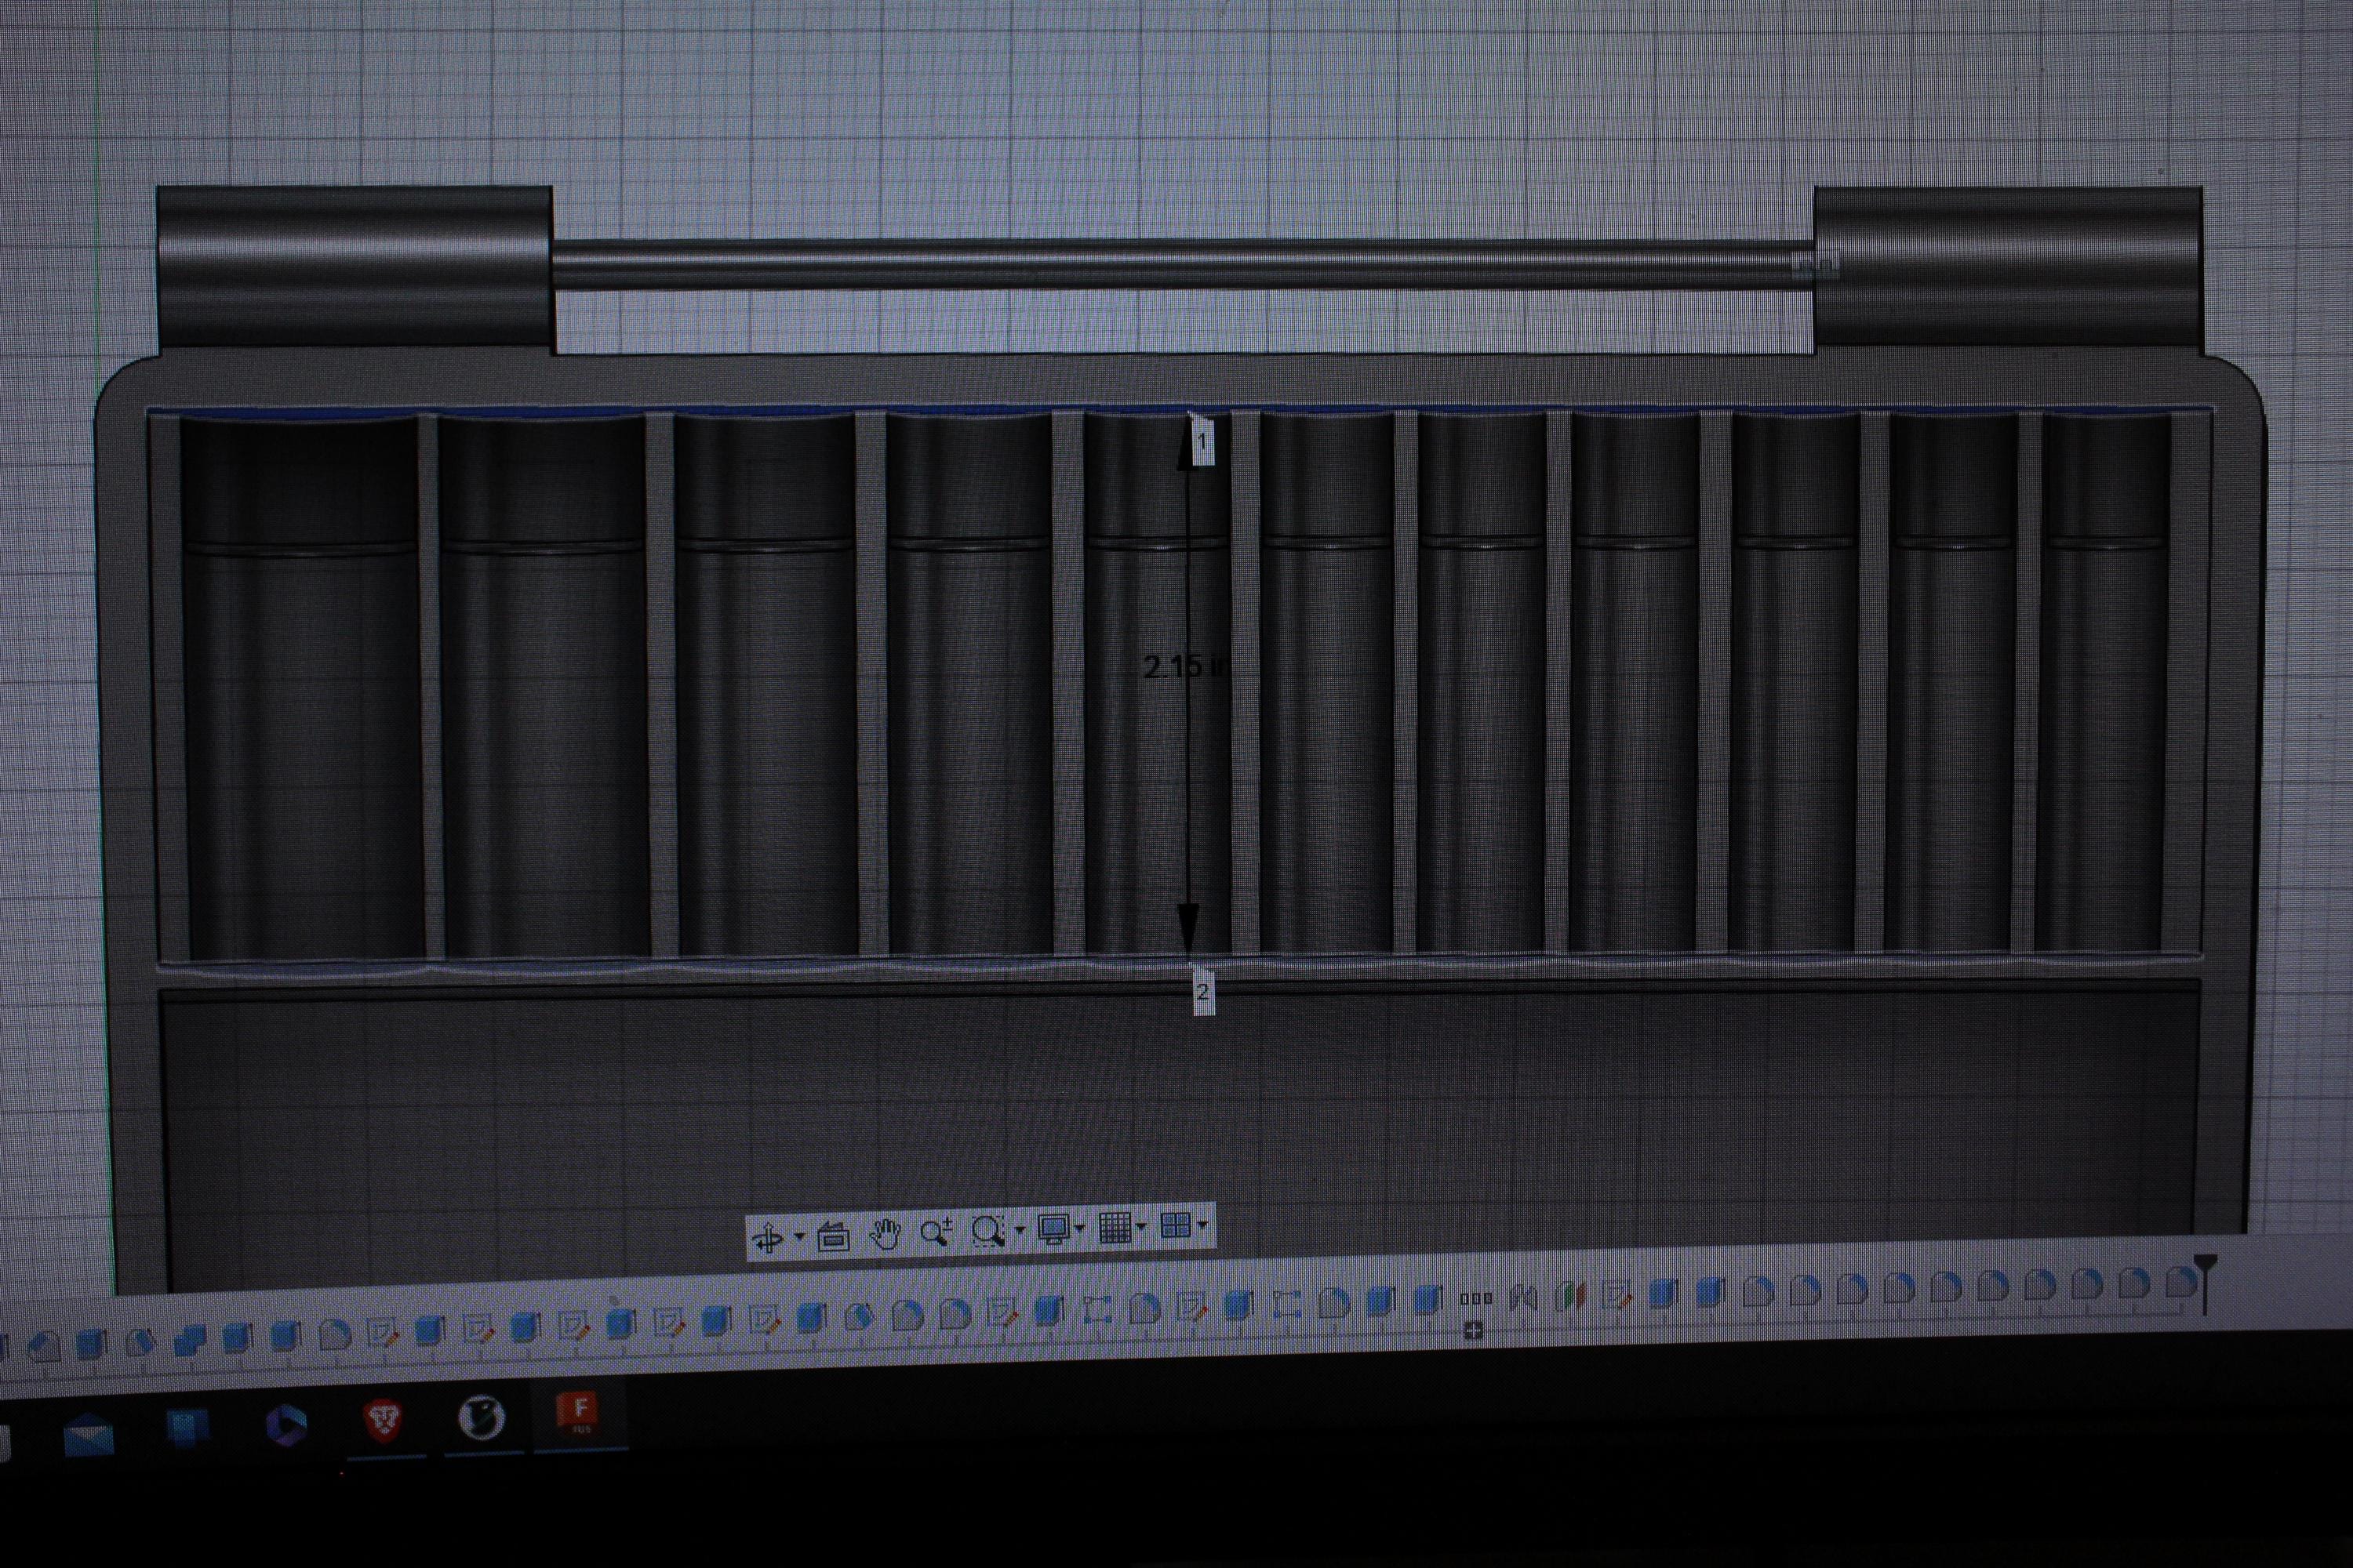Click the 2.15 in measurement label
The width and height of the screenshot is (2353, 1568).
[x=1184, y=667]
